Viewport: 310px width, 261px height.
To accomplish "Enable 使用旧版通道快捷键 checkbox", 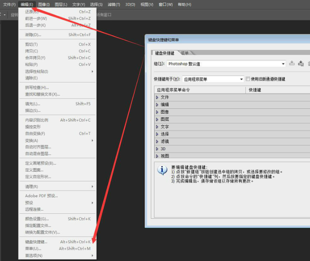I will click(248, 79).
